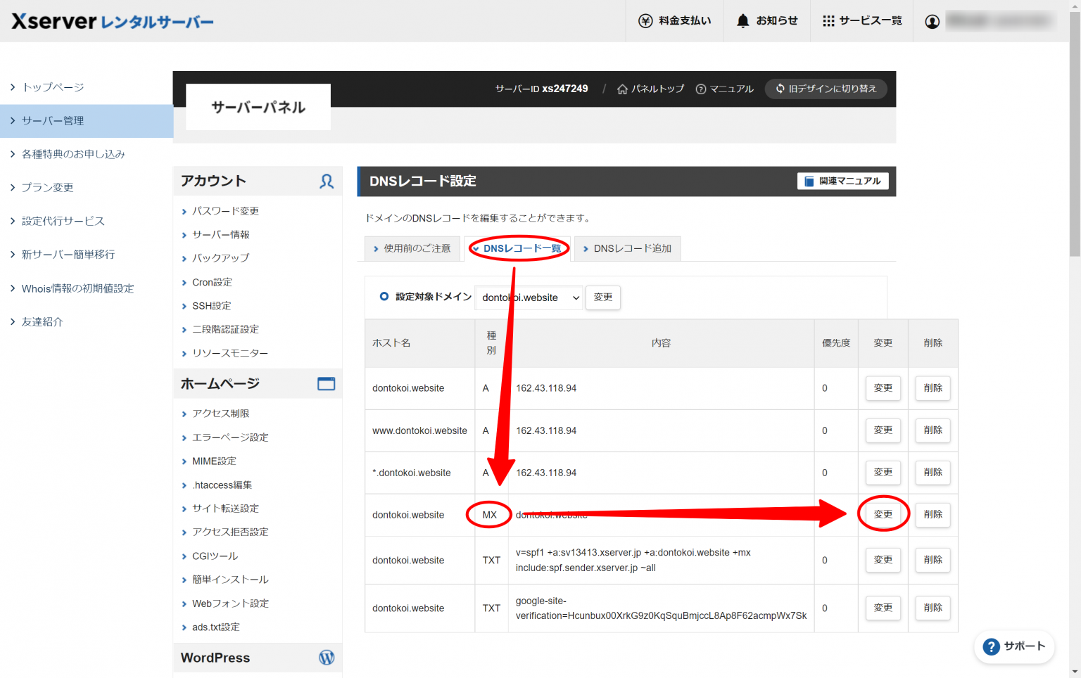Expand プラン変更 sidebar item
Viewport: 1081px width, 678px height.
click(47, 188)
